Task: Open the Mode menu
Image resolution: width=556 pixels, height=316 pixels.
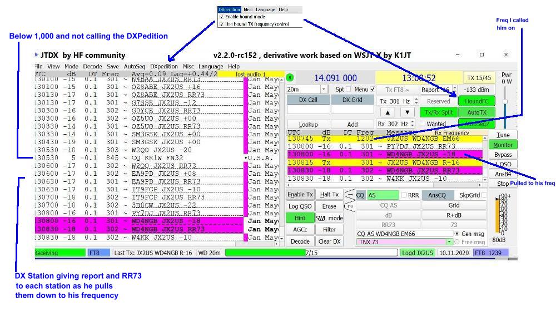Action: click(x=71, y=66)
